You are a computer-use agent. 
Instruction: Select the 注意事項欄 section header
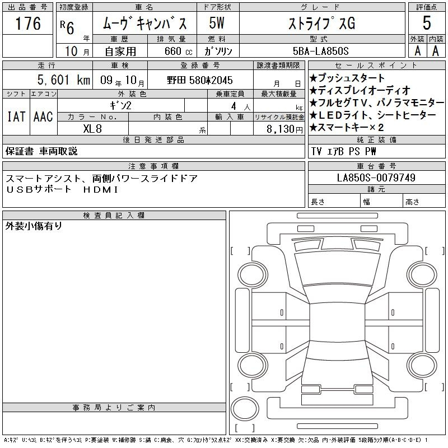click(x=153, y=166)
